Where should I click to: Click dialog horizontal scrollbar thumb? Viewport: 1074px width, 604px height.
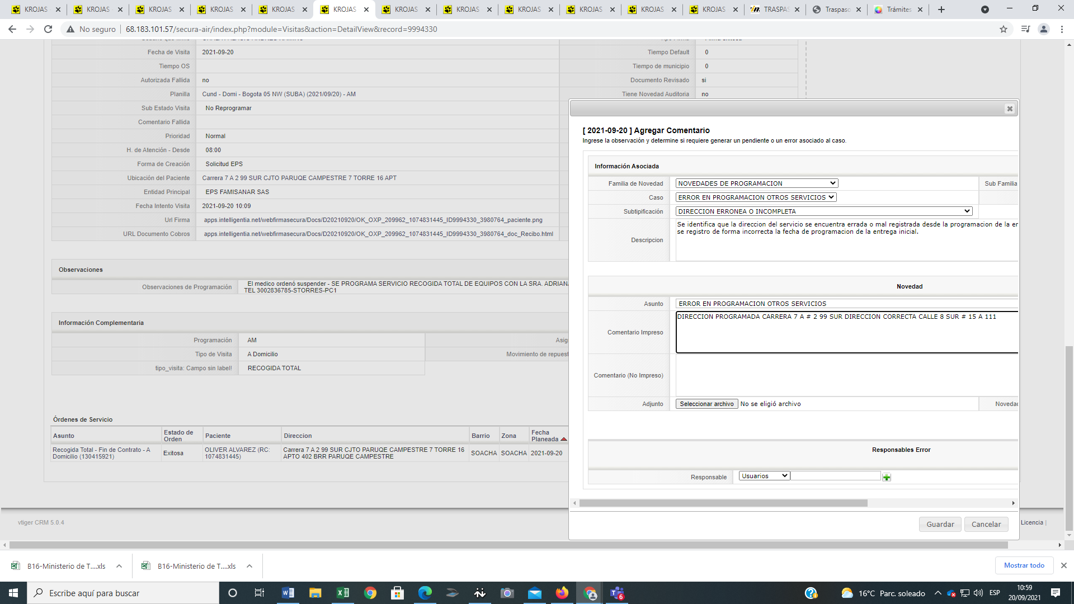point(723,503)
